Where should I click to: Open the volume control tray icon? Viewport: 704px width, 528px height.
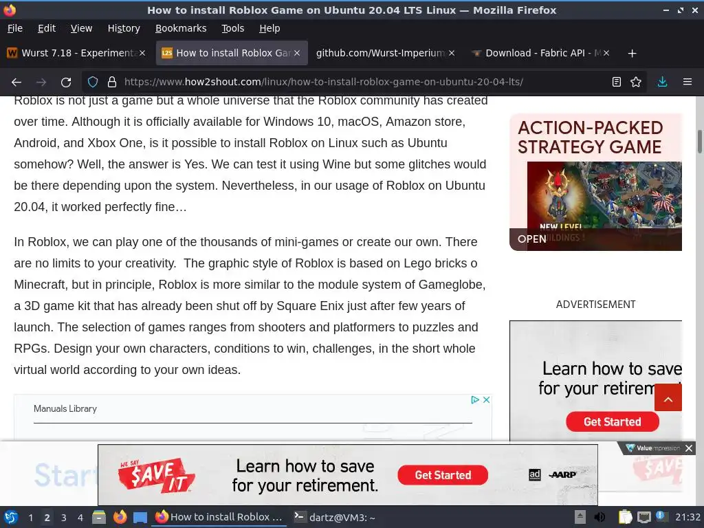pos(599,517)
